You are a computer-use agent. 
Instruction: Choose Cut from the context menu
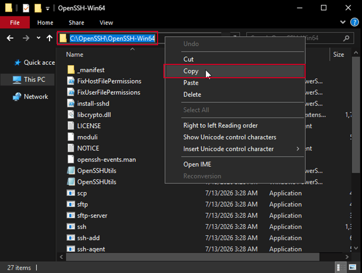tap(235, 59)
